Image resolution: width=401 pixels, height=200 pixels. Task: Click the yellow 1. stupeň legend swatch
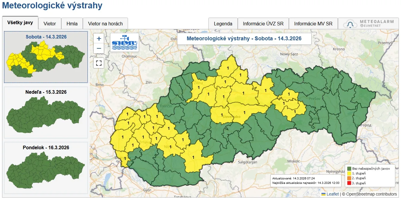[x=349, y=173]
